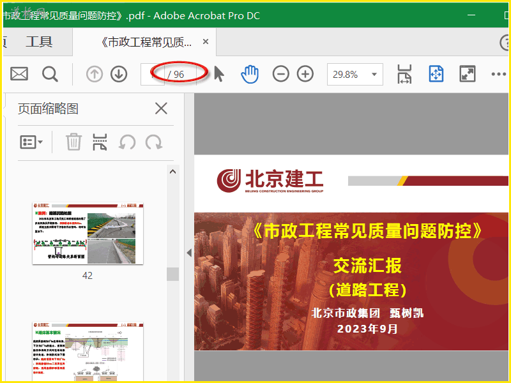This screenshot has width=511, height=383.
Task: Click the 北京建工 logo on the slide
Action: click(x=270, y=181)
